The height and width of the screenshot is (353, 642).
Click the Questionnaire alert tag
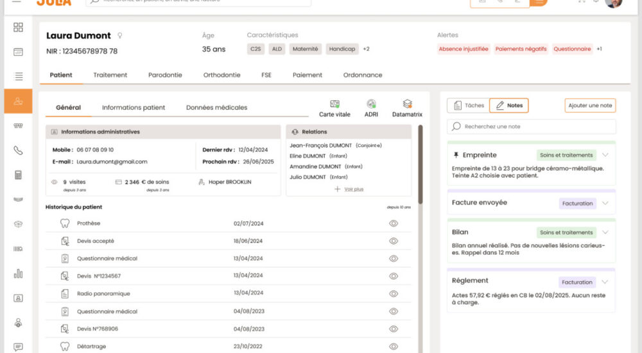coord(572,49)
